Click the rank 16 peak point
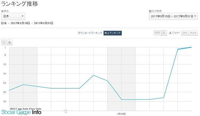 pyautogui.click(x=93, y=75)
